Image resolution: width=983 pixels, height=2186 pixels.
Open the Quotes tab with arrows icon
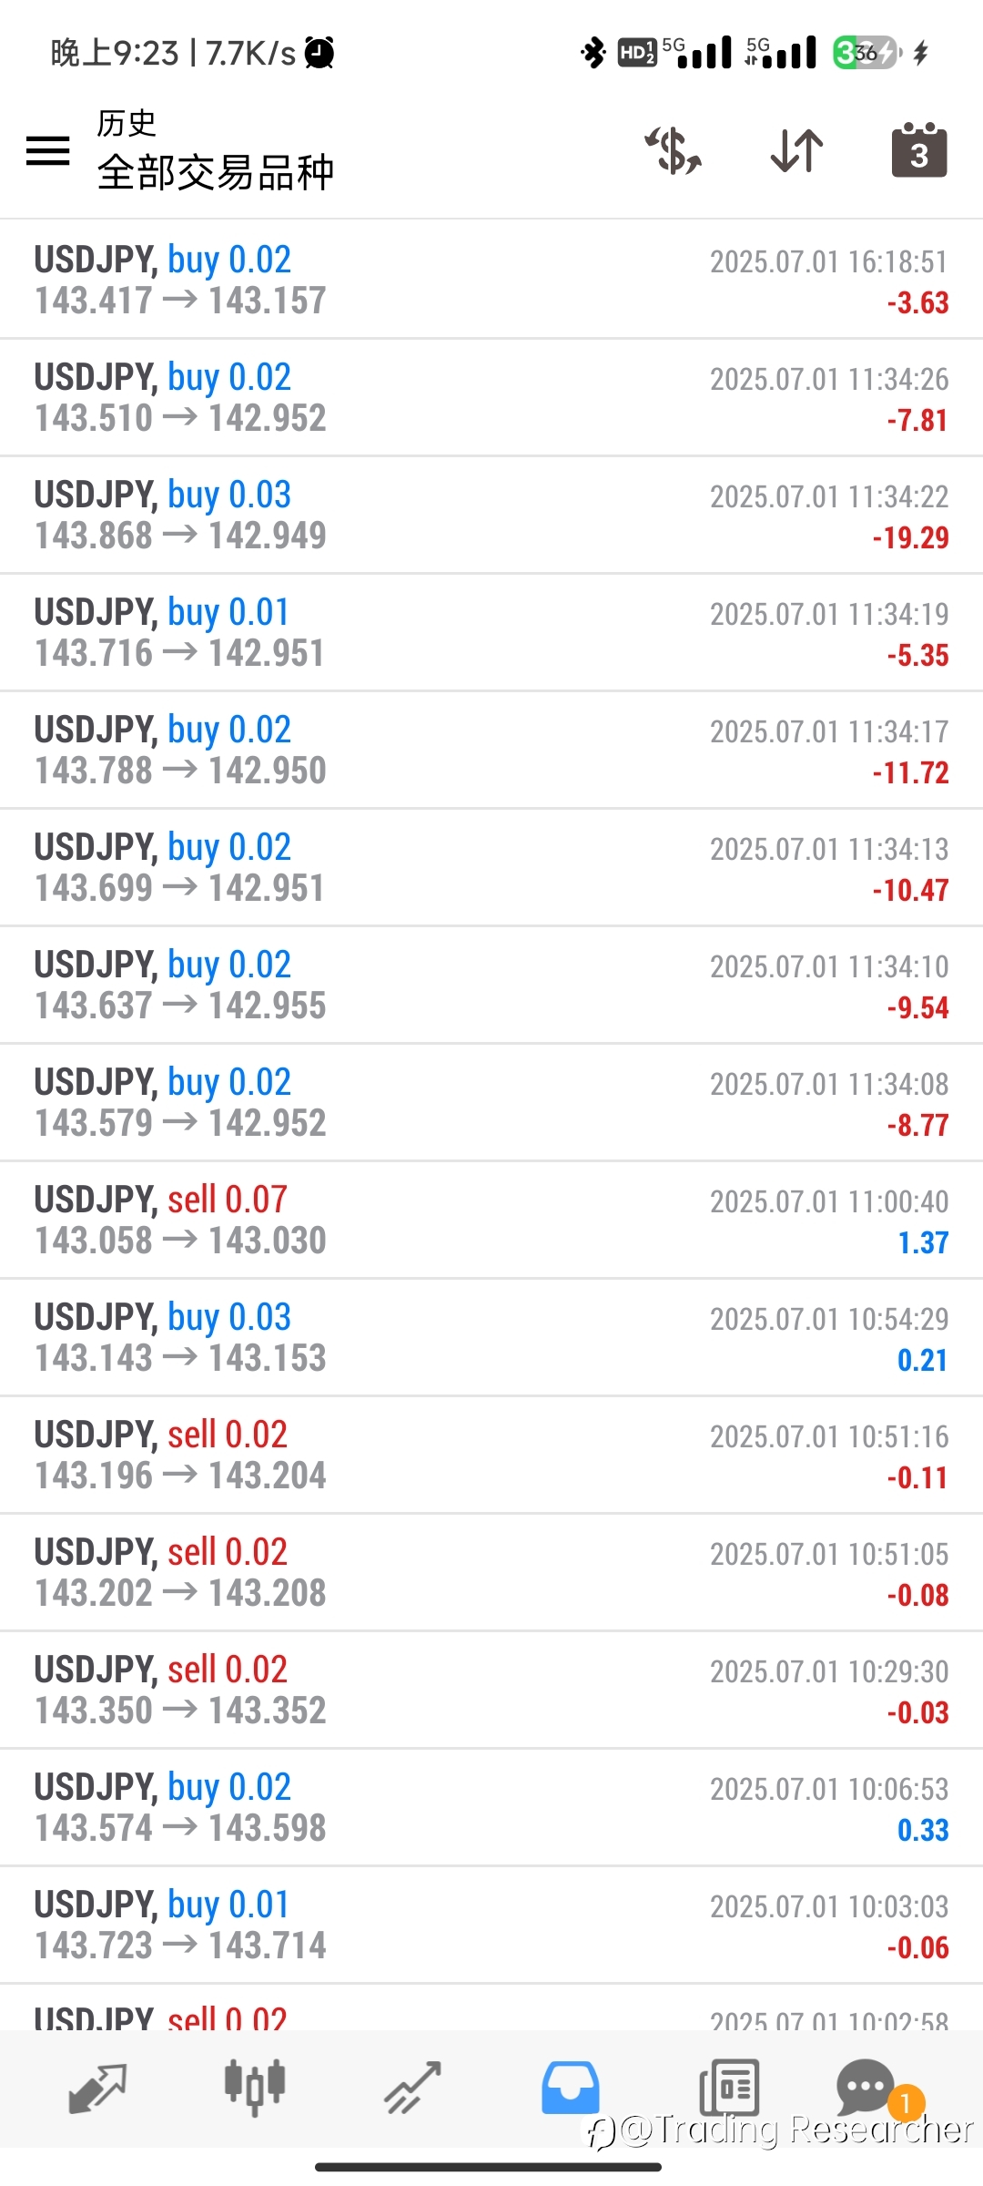coord(97,2087)
